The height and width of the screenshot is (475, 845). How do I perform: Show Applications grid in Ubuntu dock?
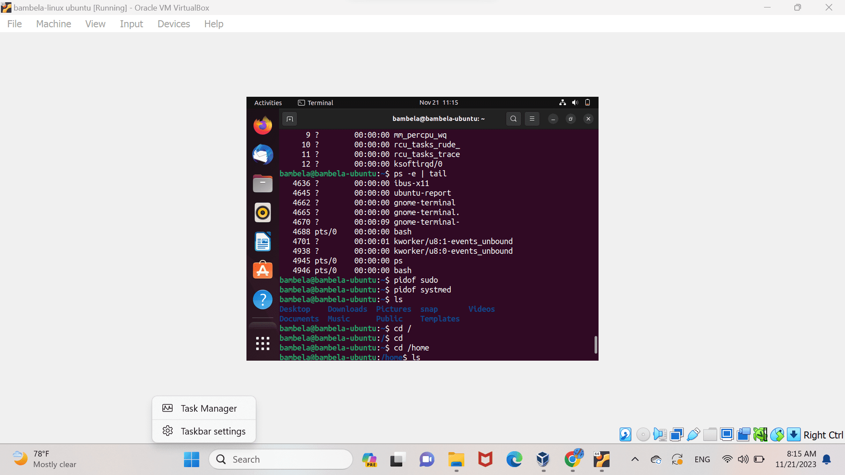coord(263,343)
